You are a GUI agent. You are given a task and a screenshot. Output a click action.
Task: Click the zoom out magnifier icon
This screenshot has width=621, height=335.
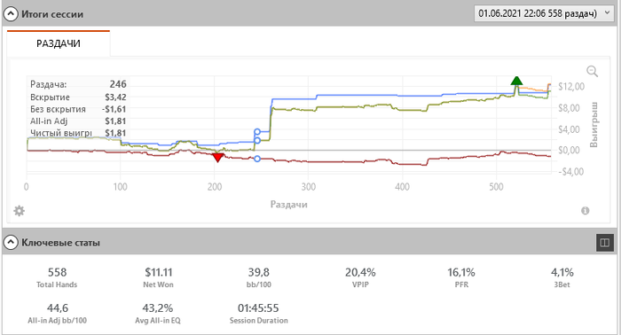592,71
